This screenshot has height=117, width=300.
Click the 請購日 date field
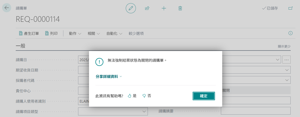83,60
